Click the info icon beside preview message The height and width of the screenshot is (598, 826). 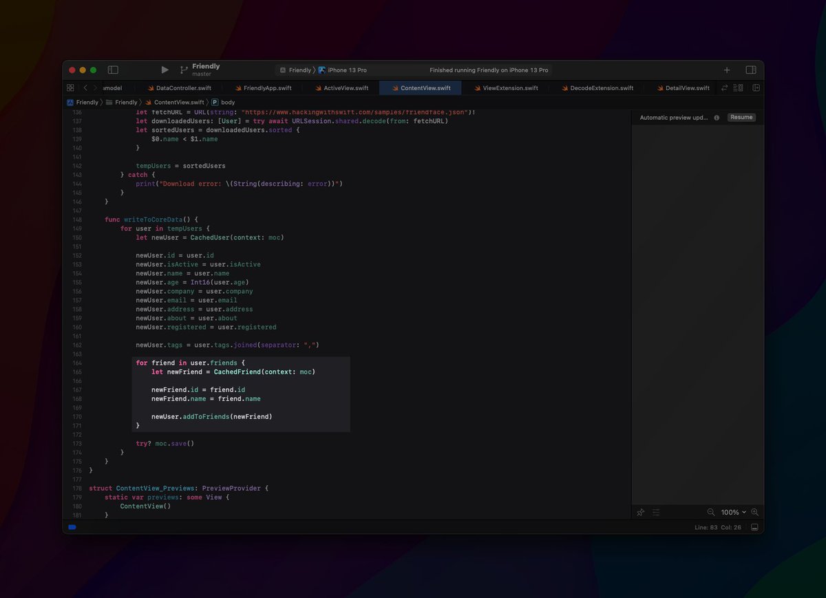coord(717,118)
